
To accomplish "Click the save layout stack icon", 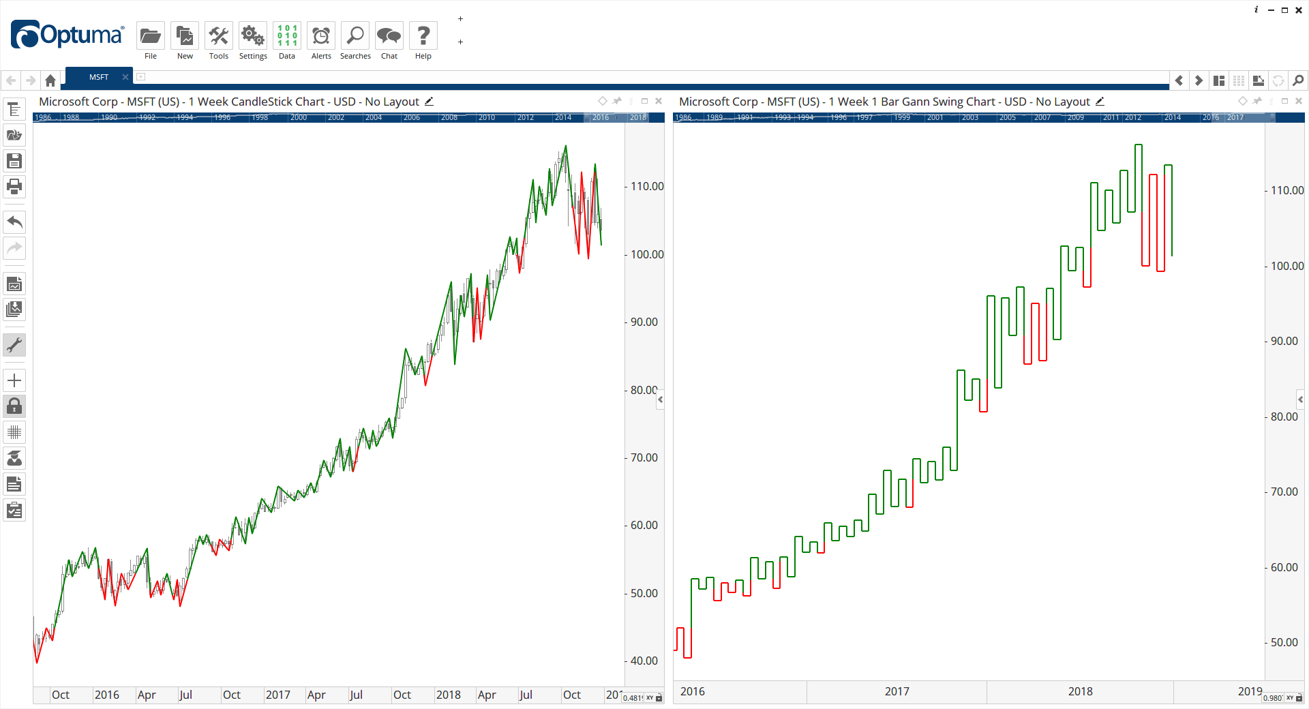I will pyautogui.click(x=14, y=309).
